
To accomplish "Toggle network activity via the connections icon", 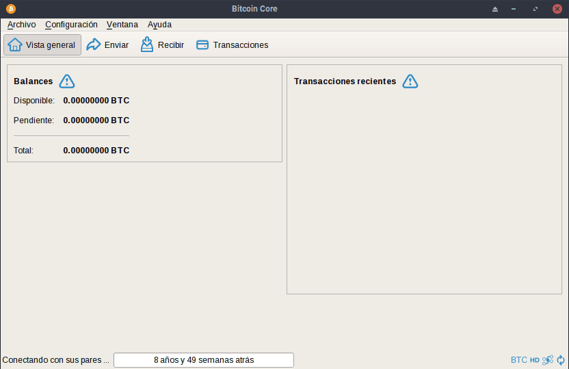I will [548, 360].
